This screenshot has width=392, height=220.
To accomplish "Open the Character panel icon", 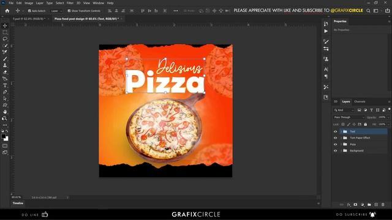I will pyautogui.click(x=326, y=69).
